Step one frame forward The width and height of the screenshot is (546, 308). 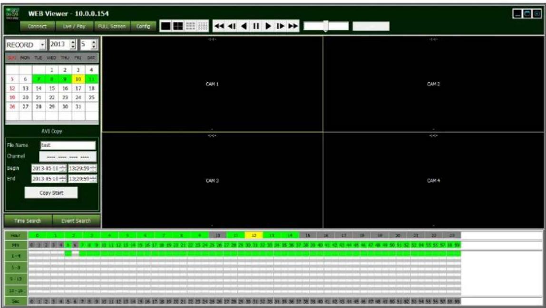280,26
